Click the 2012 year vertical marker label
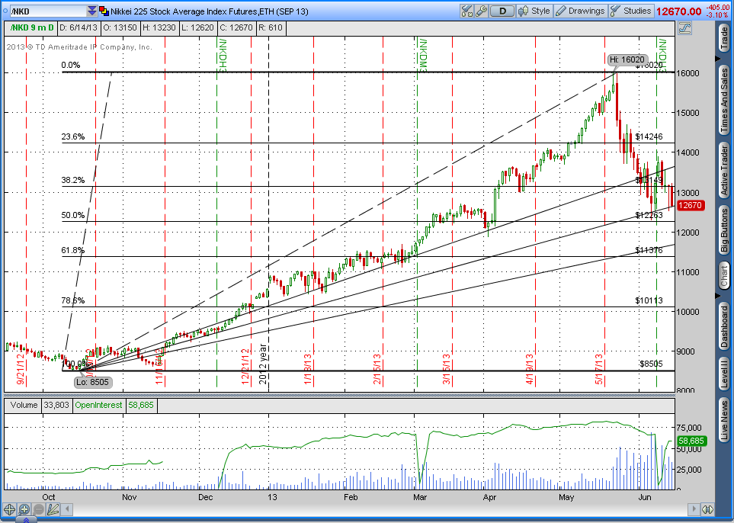The image size is (734, 523). point(263,364)
